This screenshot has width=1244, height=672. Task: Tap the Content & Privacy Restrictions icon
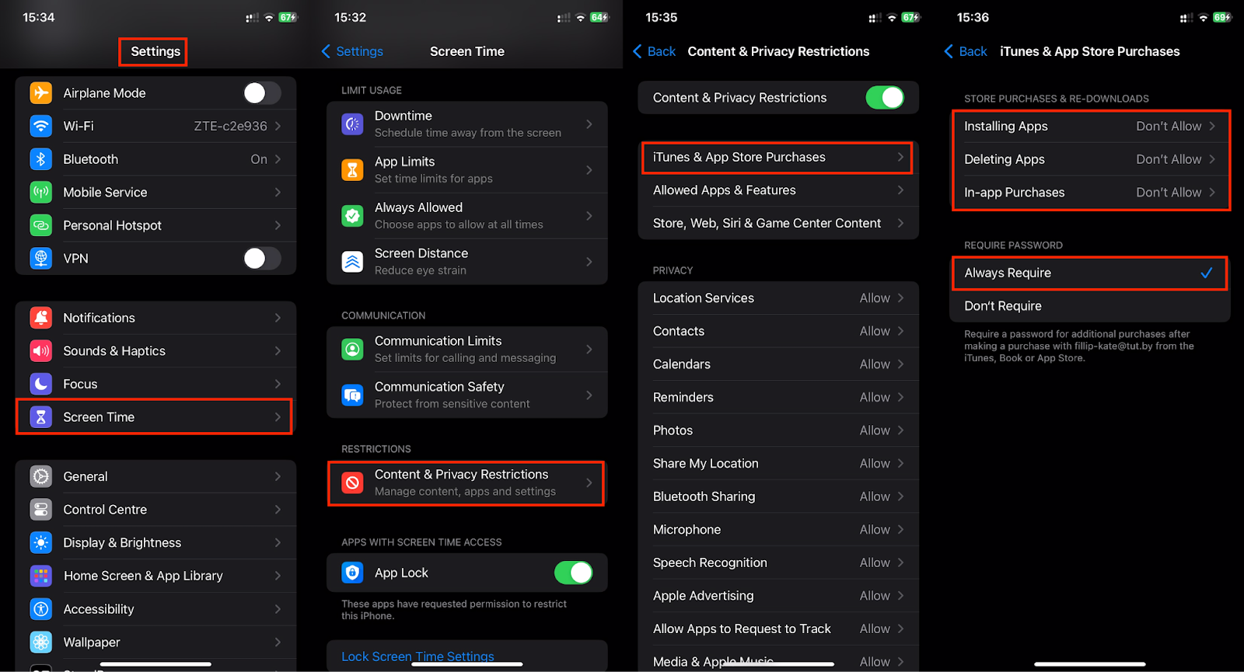(352, 483)
